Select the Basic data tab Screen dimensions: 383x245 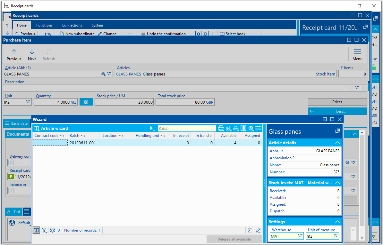(x=17, y=123)
